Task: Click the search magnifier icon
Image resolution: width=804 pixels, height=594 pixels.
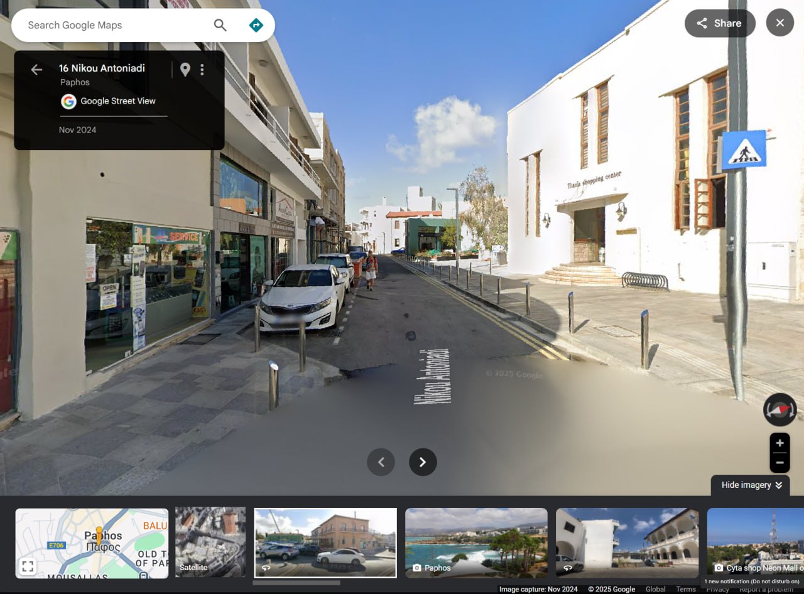Action: 220,25
